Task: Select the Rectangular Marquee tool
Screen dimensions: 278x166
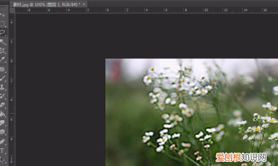Action: click(3, 24)
